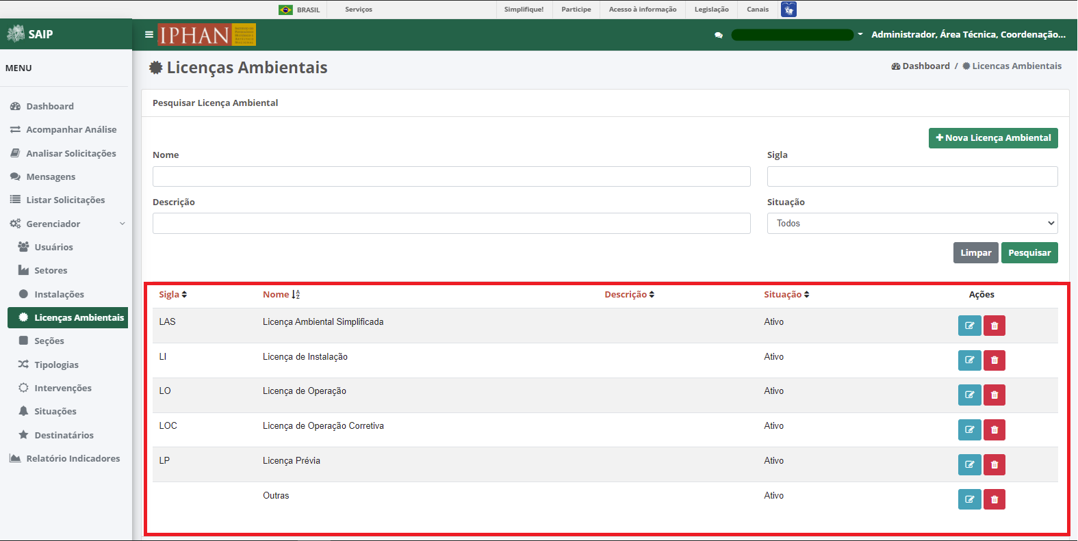Click the Brazil flag icon
Viewport: 1078px width, 541px height.
285,10
